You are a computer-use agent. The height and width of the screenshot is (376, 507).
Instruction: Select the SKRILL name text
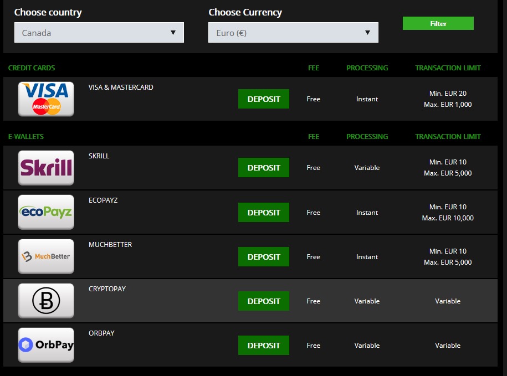99,156
